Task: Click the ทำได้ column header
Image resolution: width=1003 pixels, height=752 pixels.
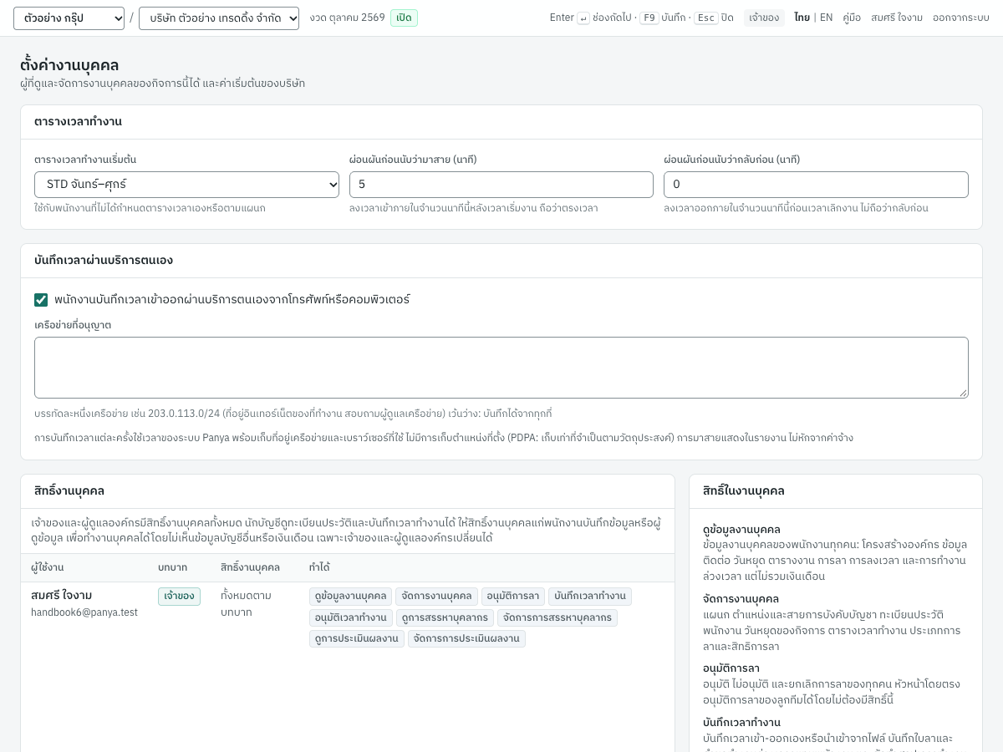Action: [319, 568]
